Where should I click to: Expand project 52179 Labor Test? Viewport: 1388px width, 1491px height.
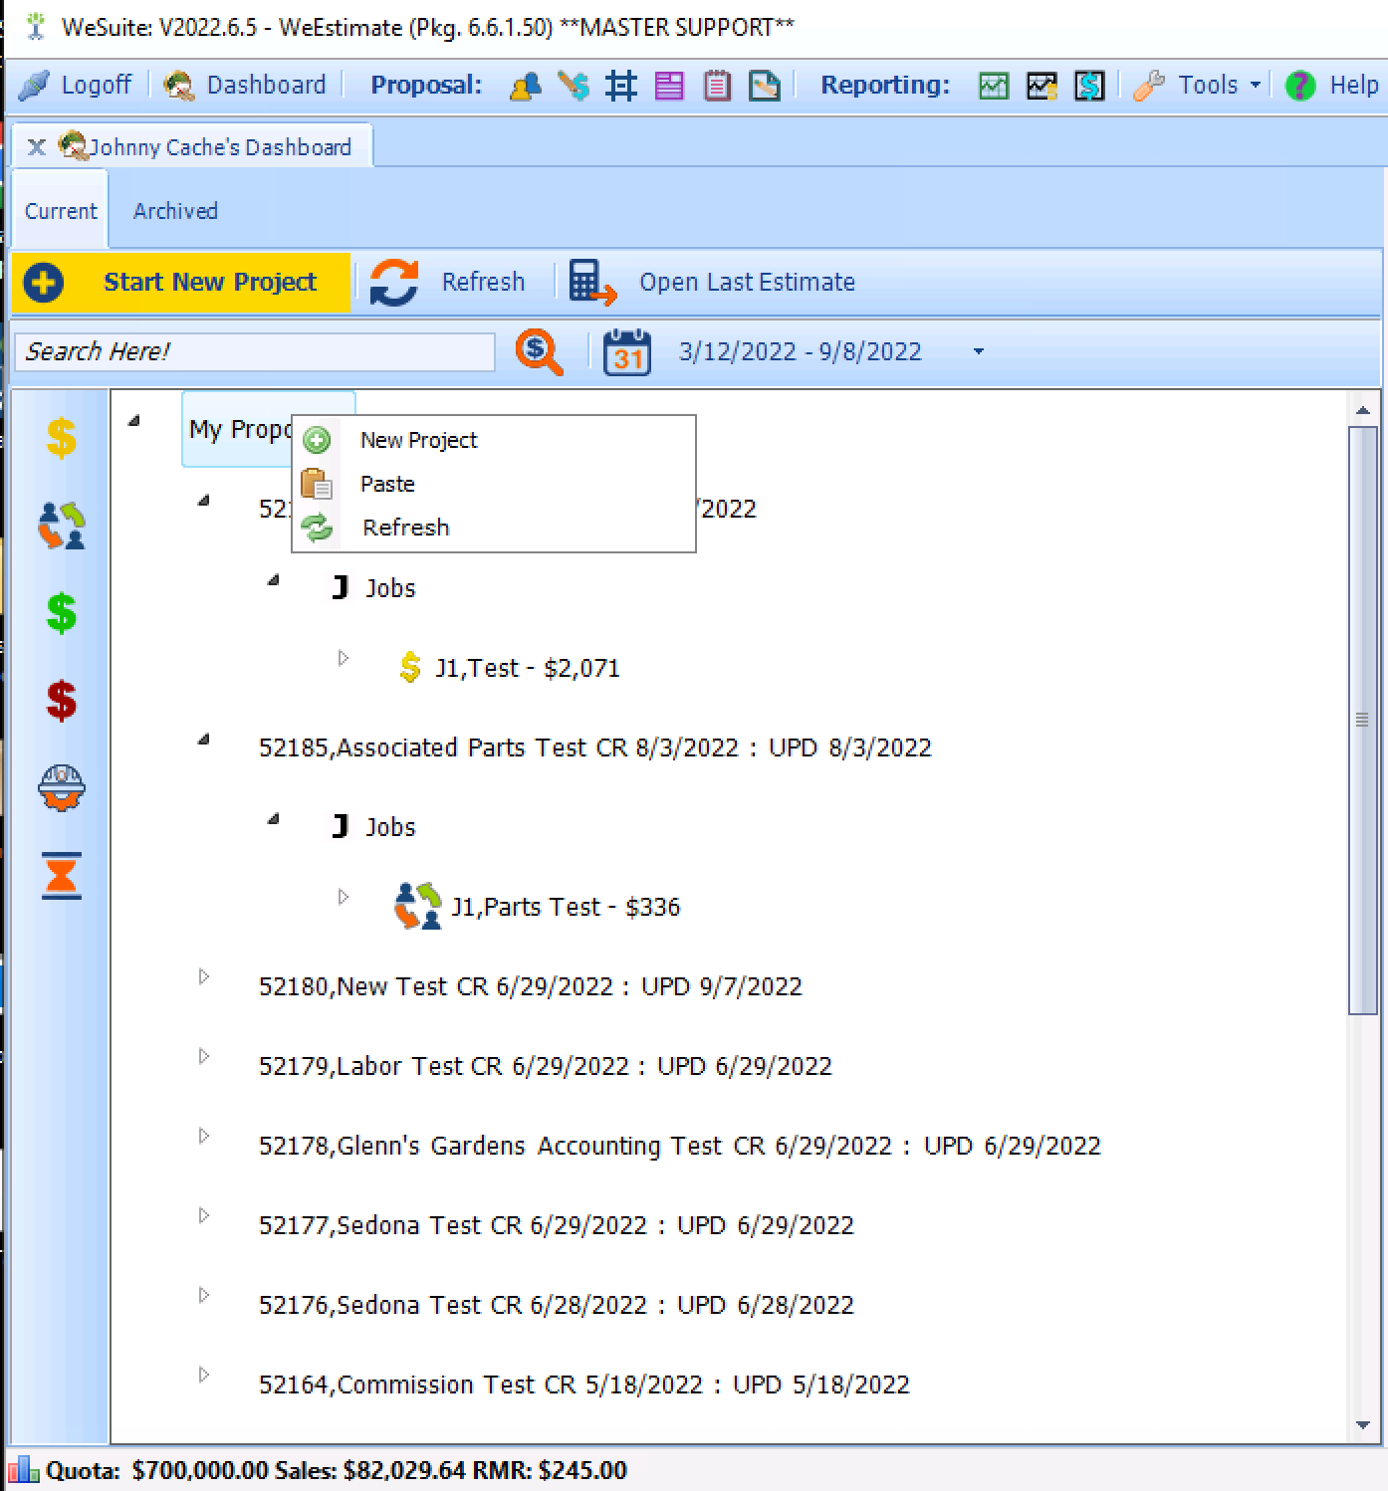point(204,1056)
